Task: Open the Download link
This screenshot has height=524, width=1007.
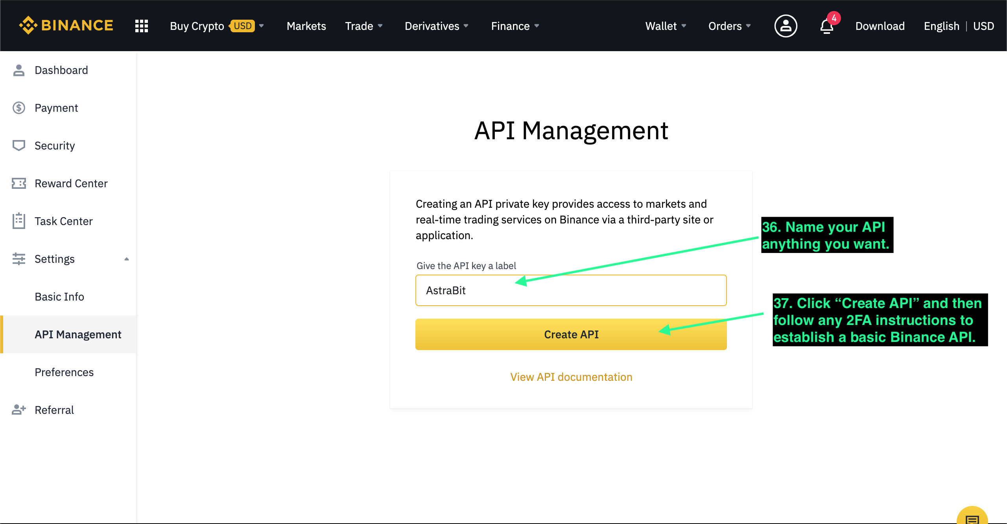Action: point(880,26)
